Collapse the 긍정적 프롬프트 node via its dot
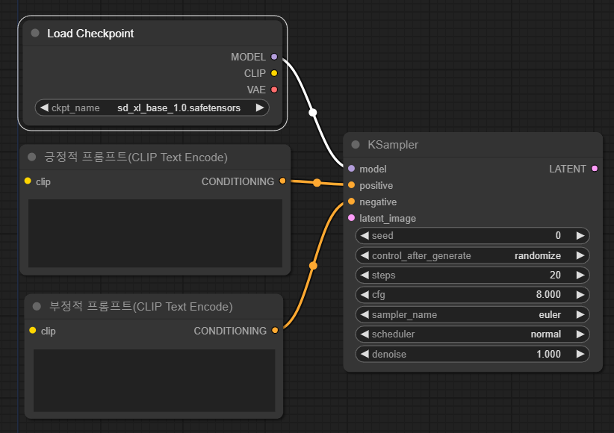This screenshot has height=433, width=614. tap(31, 157)
